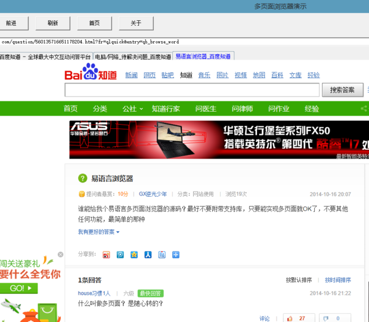Downvote the answer showing 0

(x=335, y=318)
